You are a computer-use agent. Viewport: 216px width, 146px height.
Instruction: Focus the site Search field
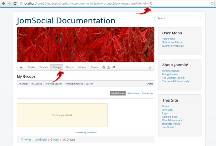178,18
